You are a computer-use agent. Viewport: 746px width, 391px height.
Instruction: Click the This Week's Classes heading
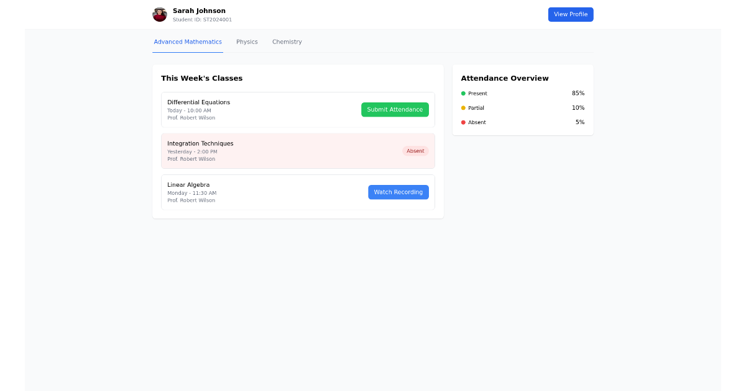202,78
